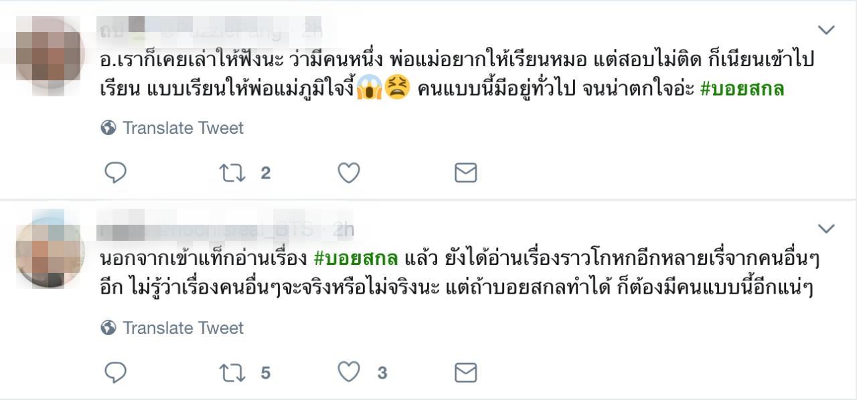
Task: Open the first tweet's chevron menu
Action: coord(827,30)
